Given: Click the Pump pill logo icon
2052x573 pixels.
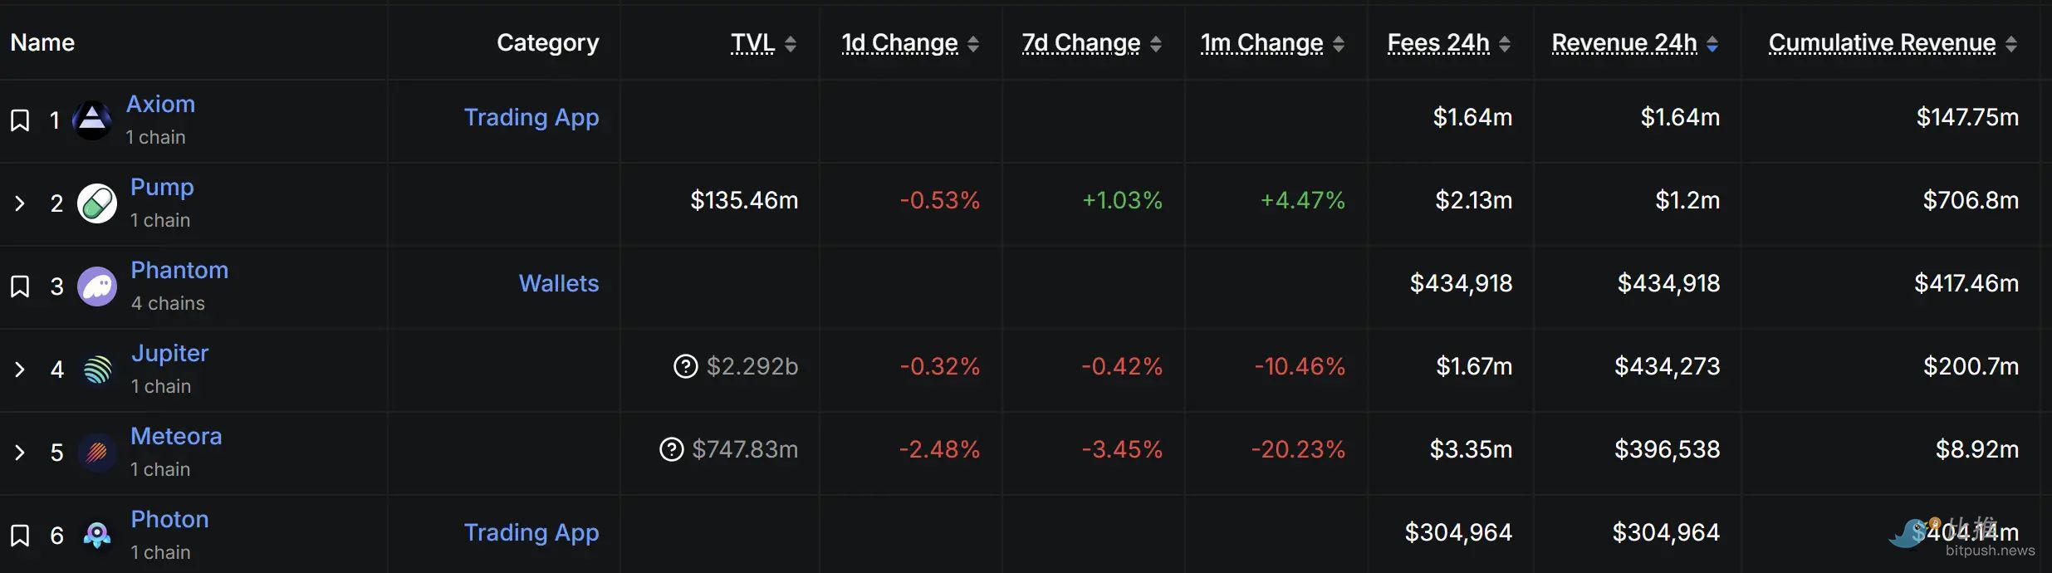Looking at the screenshot, I should pos(97,203).
